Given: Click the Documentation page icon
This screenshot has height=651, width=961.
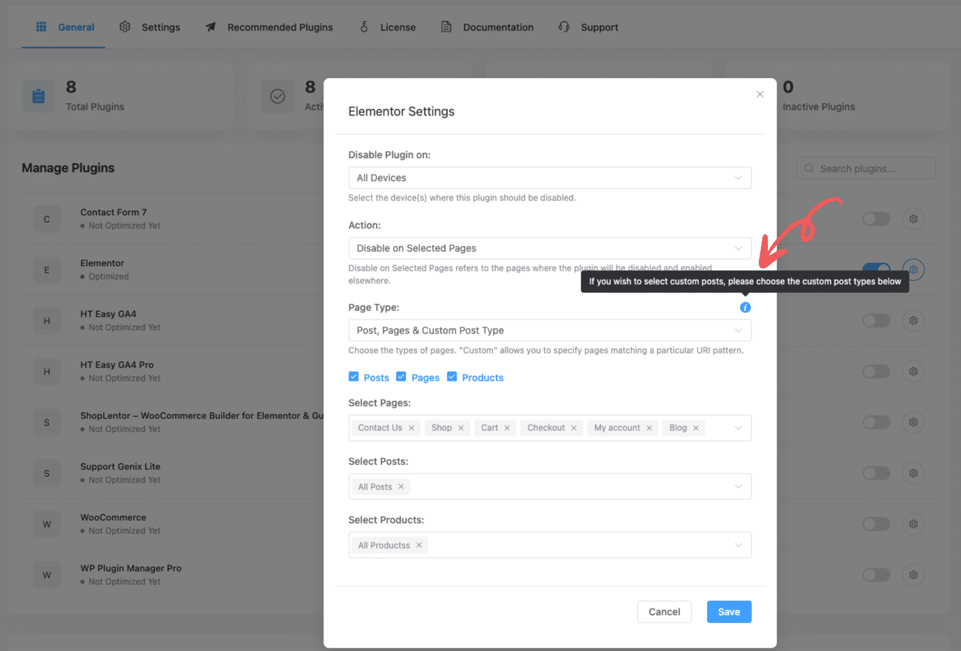Looking at the screenshot, I should [x=446, y=26].
